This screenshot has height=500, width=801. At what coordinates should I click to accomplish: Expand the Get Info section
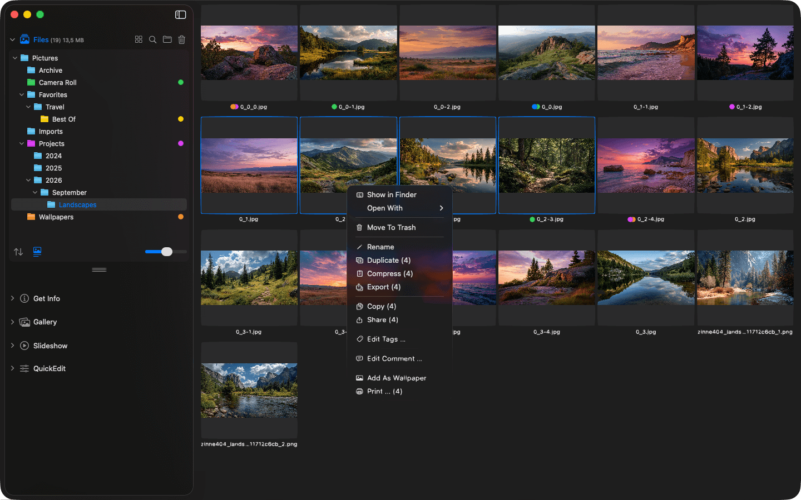[12, 298]
